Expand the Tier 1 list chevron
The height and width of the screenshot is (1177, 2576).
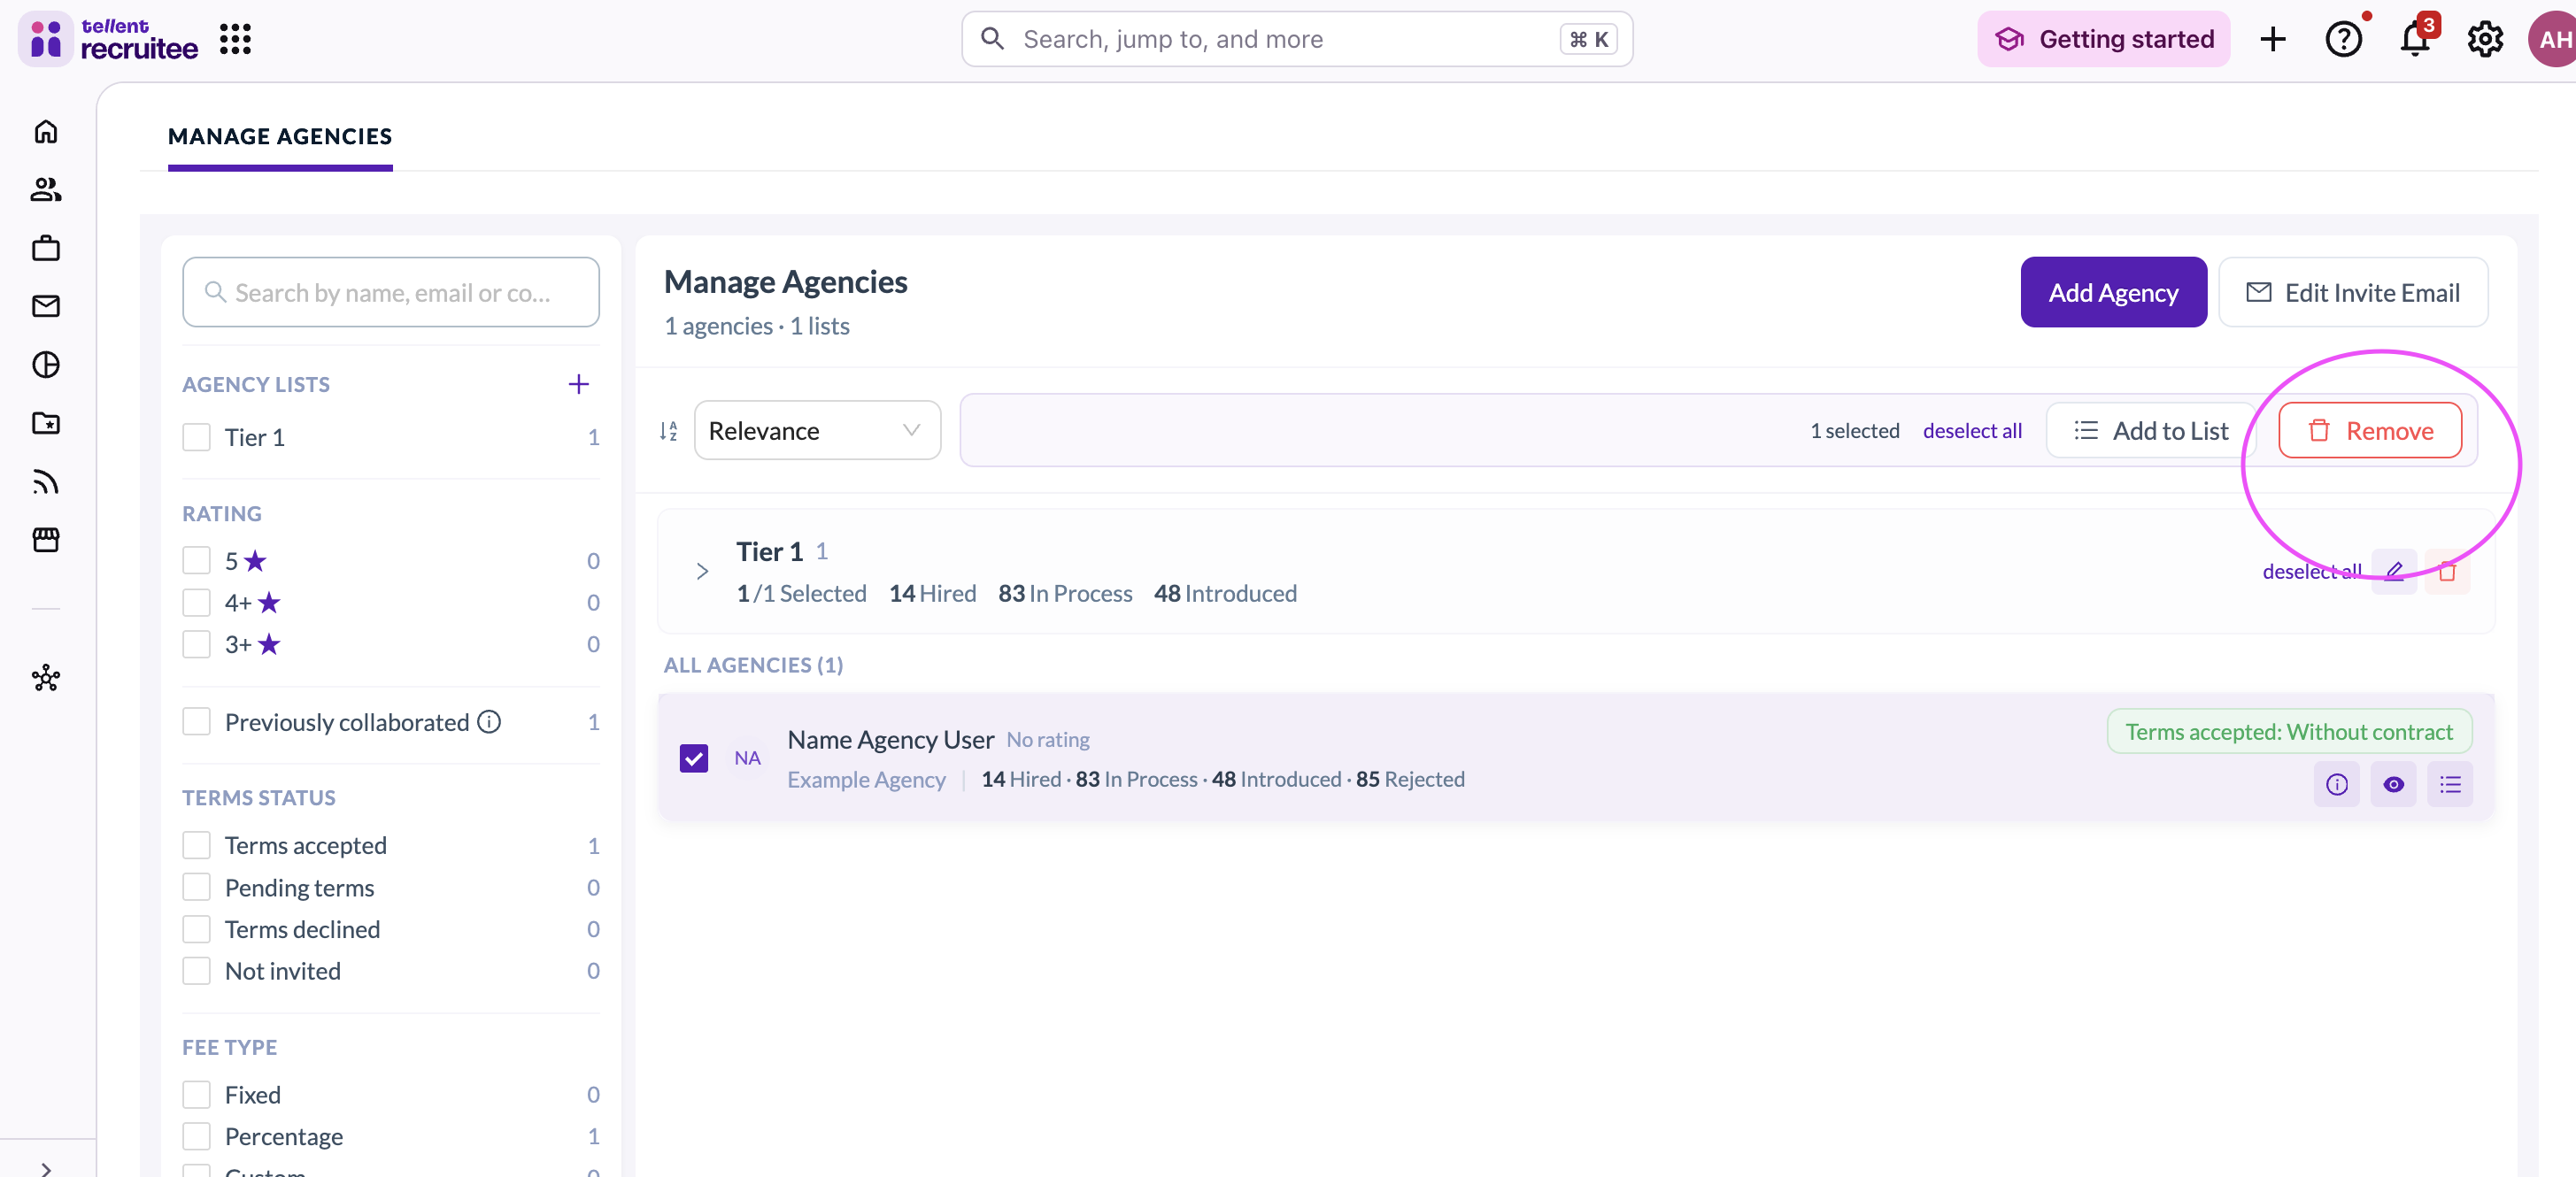pyautogui.click(x=702, y=571)
